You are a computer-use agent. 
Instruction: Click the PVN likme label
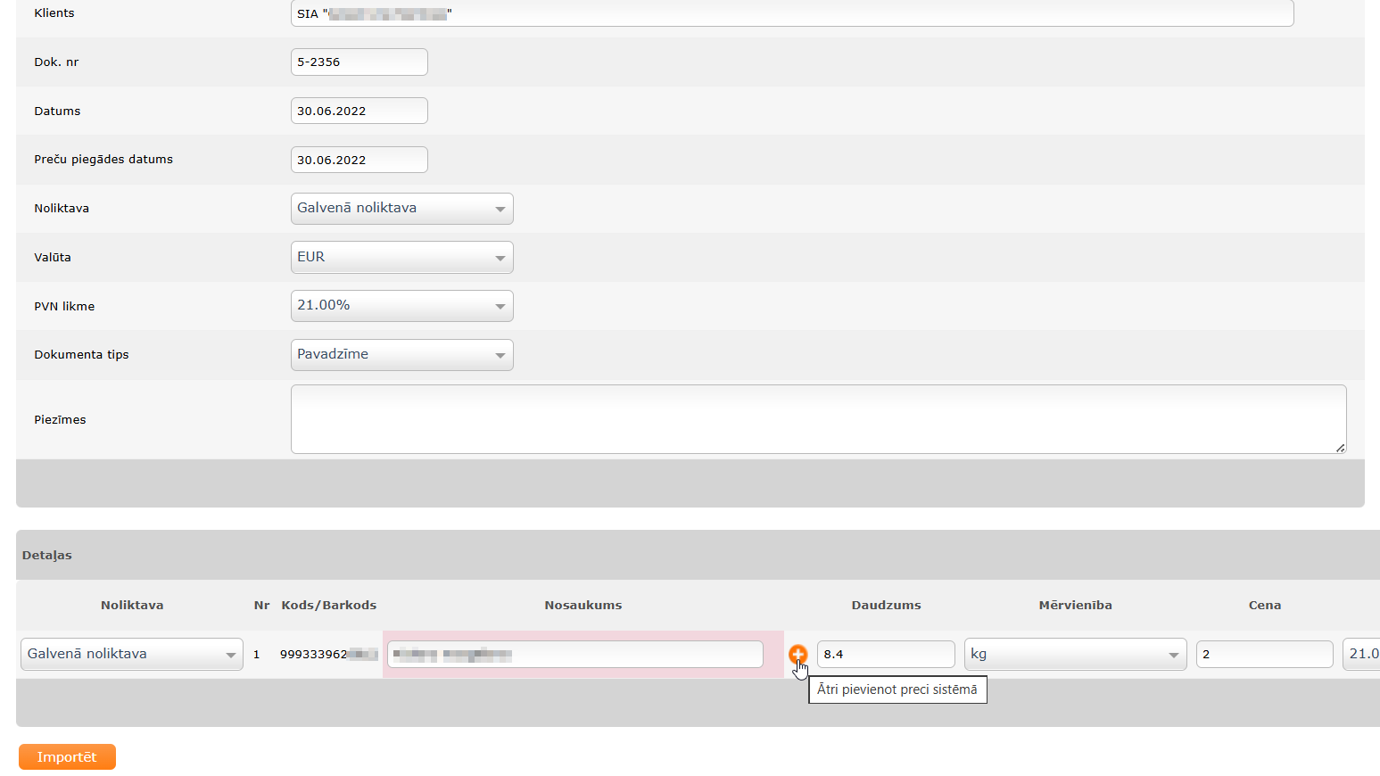[x=64, y=306]
